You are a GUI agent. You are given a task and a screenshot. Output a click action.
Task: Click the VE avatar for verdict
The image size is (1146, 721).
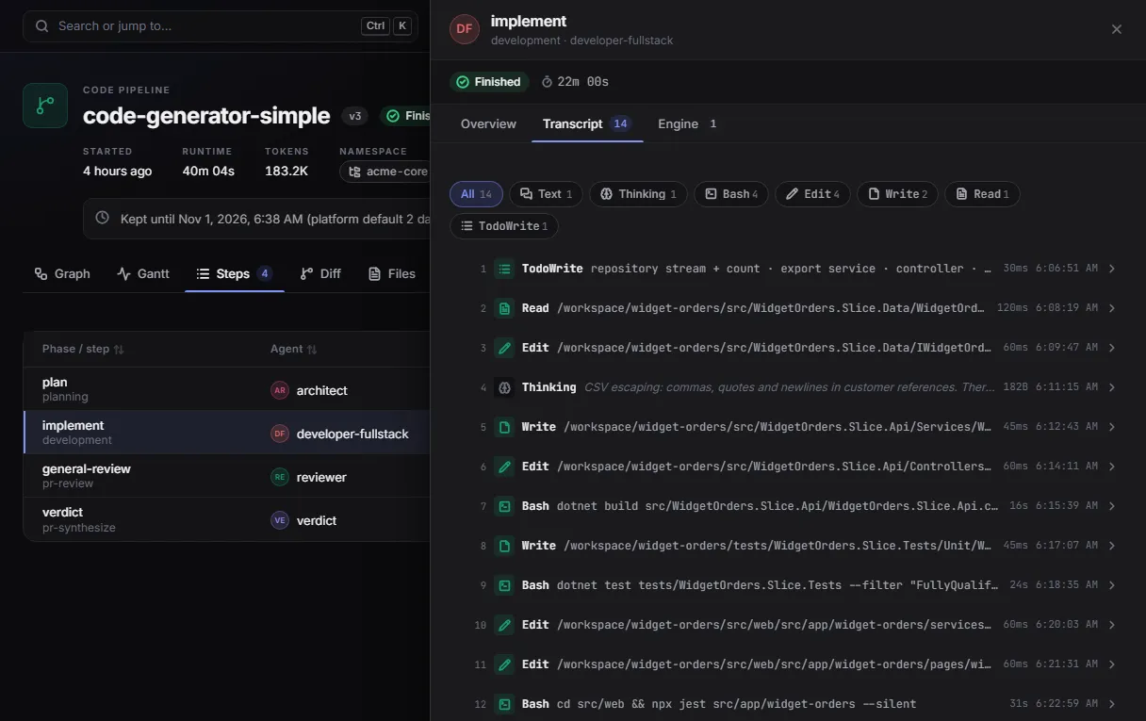point(280,520)
